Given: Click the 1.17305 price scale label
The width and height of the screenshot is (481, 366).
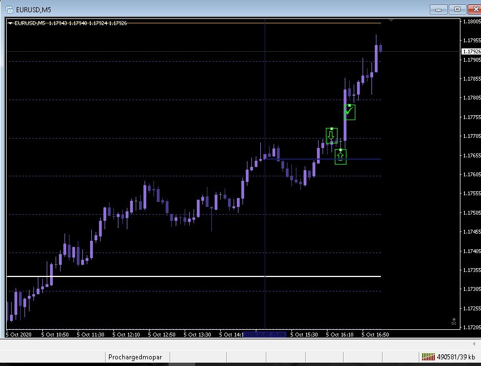Looking at the screenshot, I should (472, 289).
